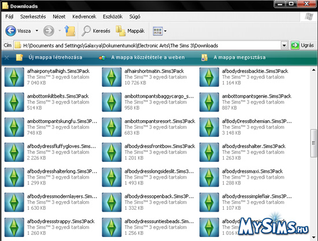Viewport: 318px width, 241px height.
Task: Open the Szerkesztés menu
Action: pyautogui.click(x=33, y=17)
